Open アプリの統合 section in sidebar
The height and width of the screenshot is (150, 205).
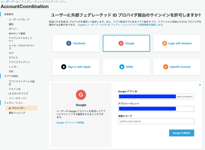pyautogui.click(x=11, y=76)
